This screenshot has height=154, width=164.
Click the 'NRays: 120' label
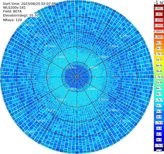coord(12,20)
